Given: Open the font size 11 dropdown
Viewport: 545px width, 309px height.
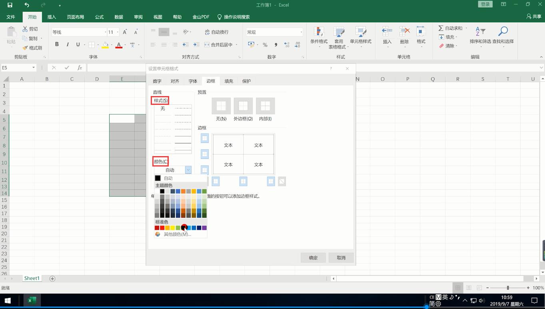Looking at the screenshot, I should pos(117,32).
